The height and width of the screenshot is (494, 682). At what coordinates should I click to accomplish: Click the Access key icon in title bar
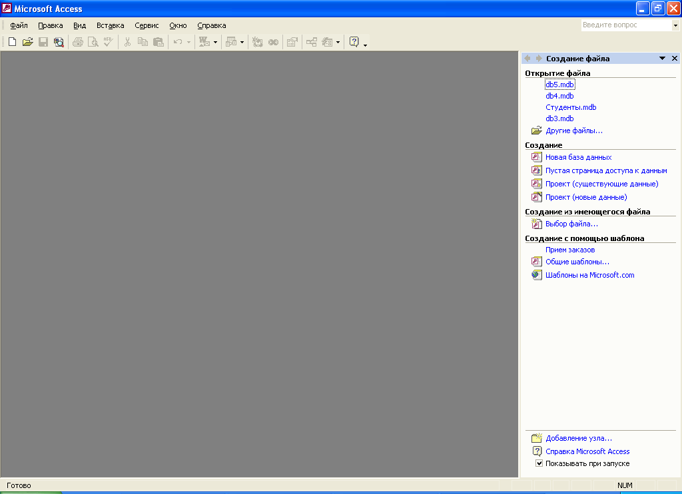click(7, 8)
